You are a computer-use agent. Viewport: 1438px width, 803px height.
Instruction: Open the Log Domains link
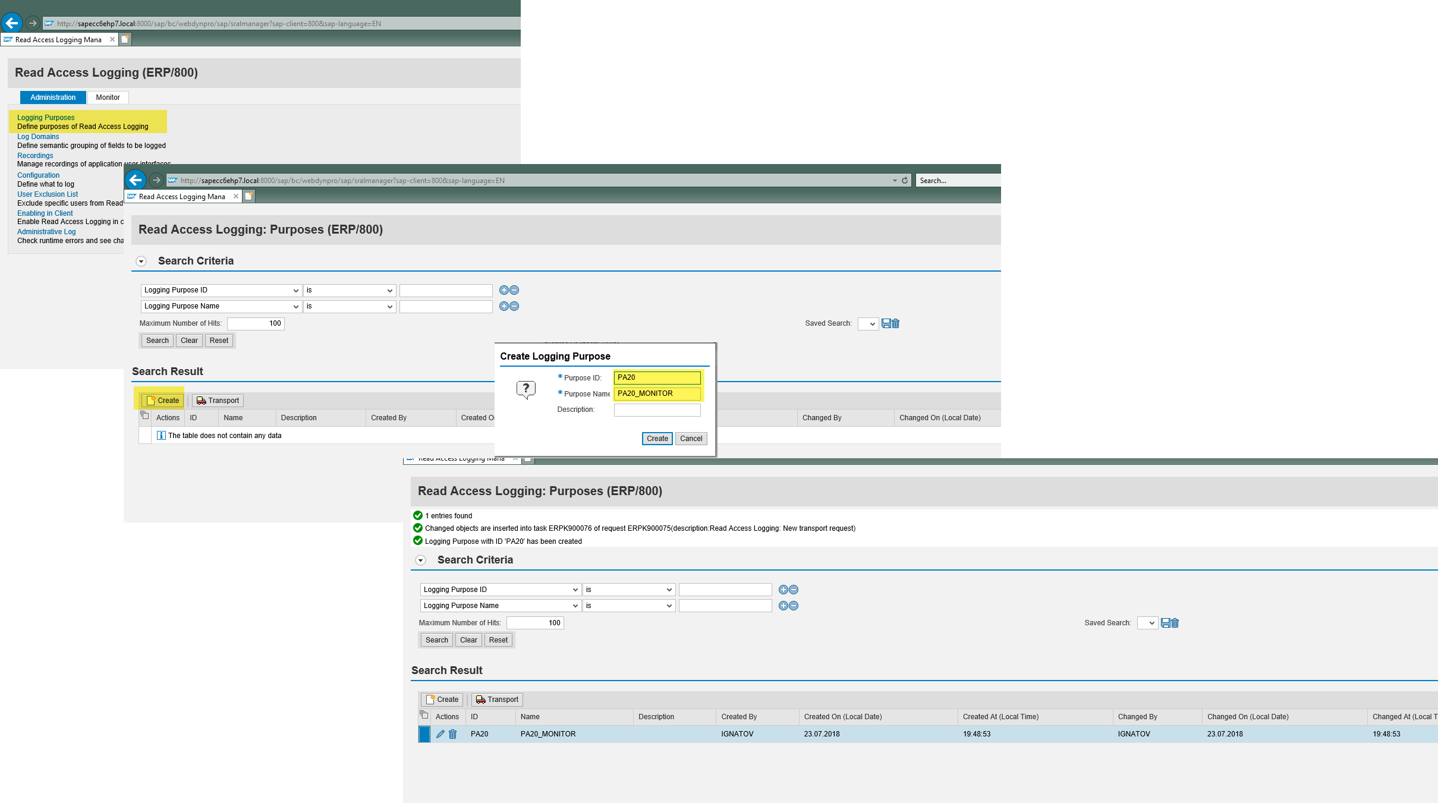pos(38,137)
